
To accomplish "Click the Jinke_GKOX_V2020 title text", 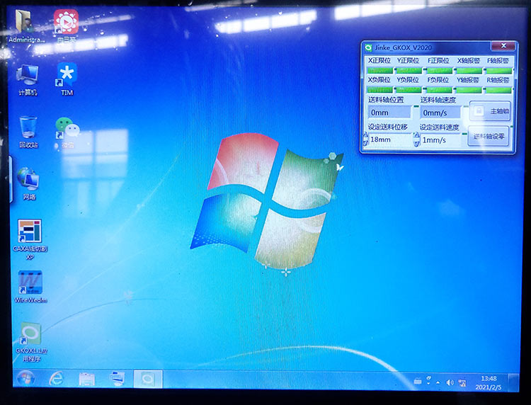I will click(x=403, y=47).
